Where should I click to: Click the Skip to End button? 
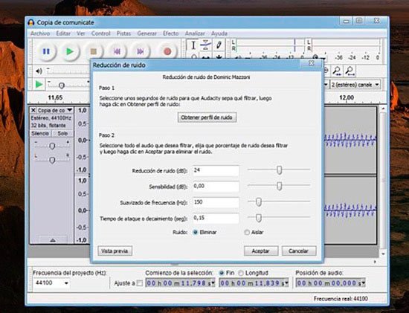click(x=141, y=51)
